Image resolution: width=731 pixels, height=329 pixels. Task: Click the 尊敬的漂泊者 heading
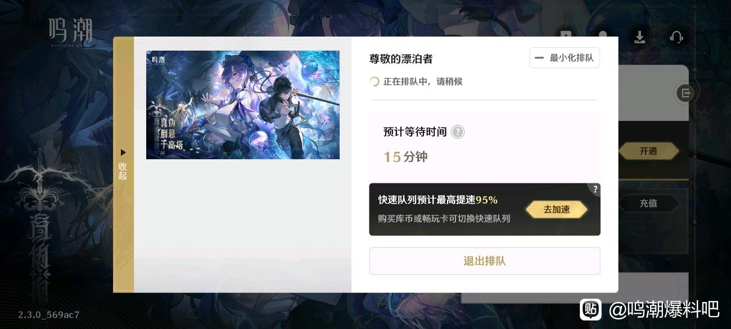401,59
